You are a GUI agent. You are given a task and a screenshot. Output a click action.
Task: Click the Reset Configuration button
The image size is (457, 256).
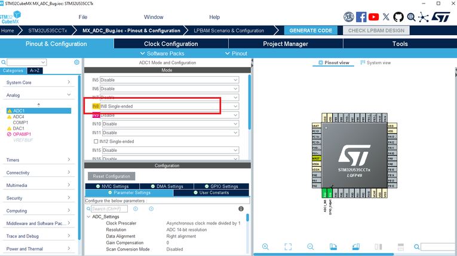click(x=111, y=176)
